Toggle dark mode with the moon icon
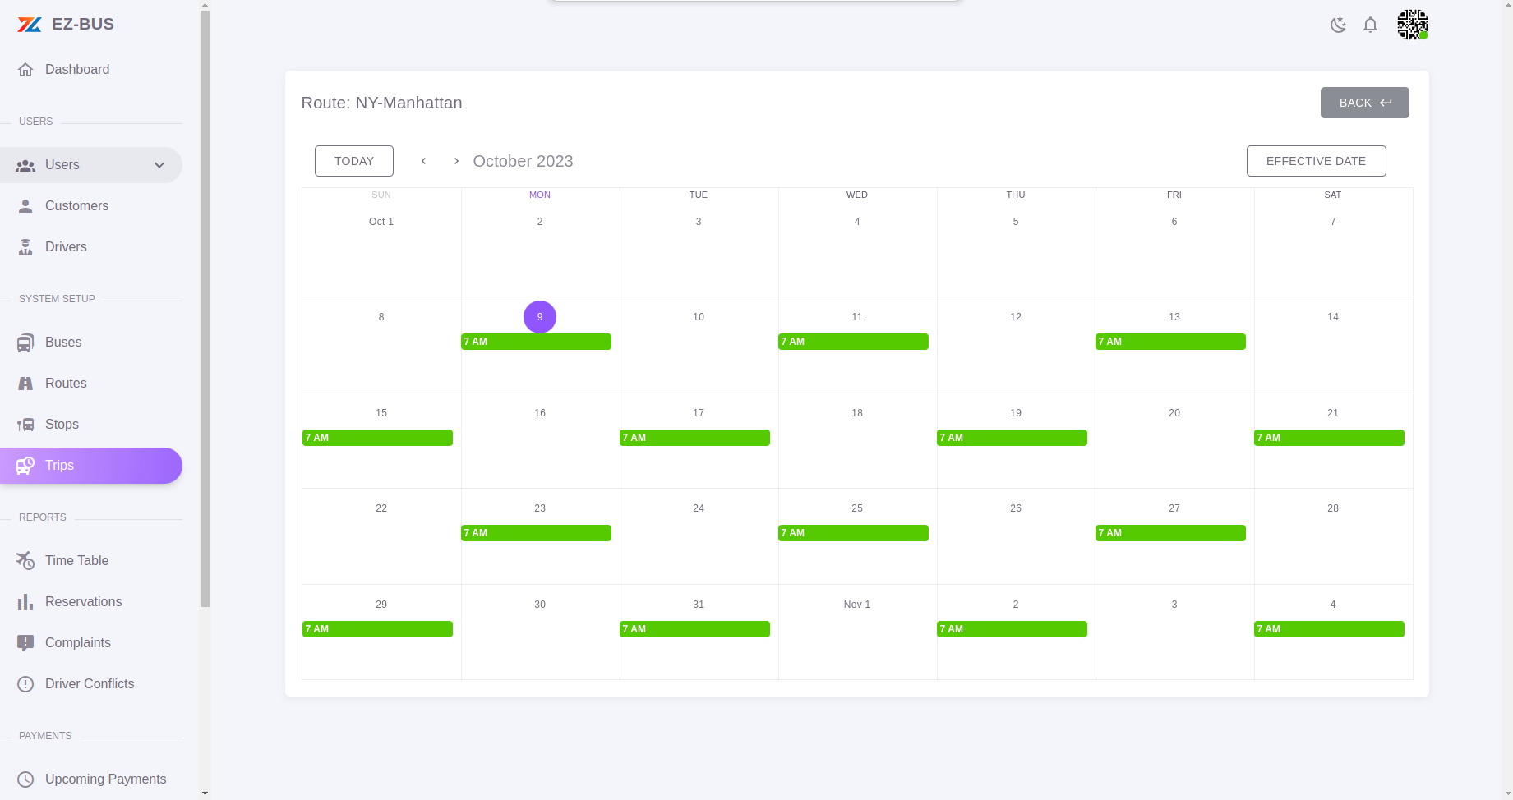The image size is (1513, 800). pyautogui.click(x=1338, y=25)
